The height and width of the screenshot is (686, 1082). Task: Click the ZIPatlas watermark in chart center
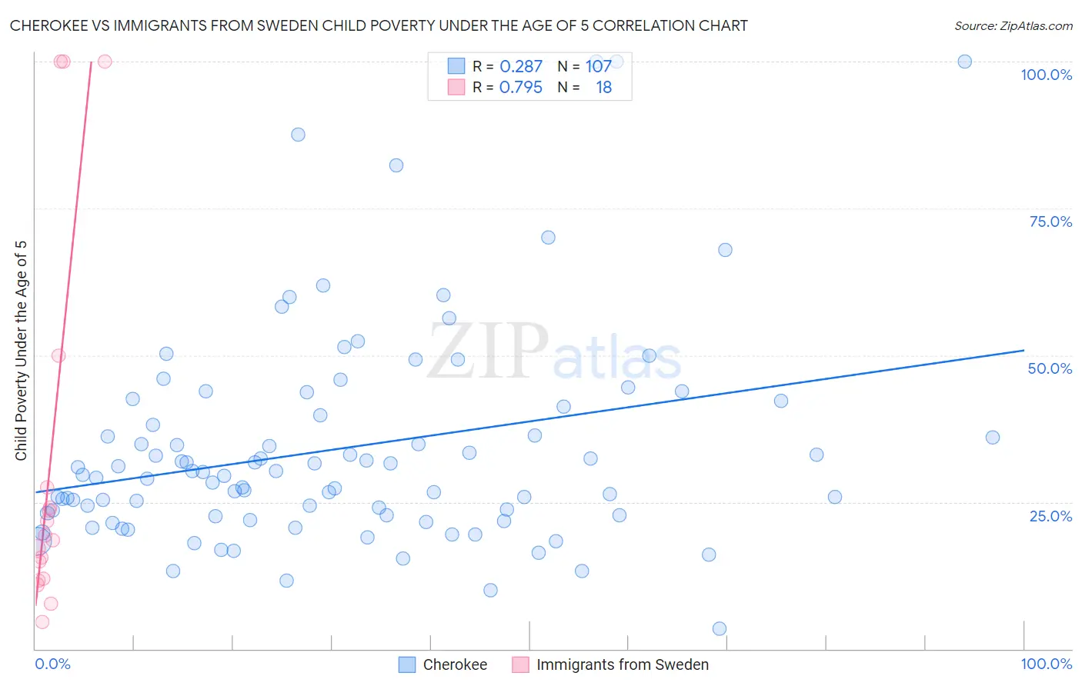(x=554, y=352)
